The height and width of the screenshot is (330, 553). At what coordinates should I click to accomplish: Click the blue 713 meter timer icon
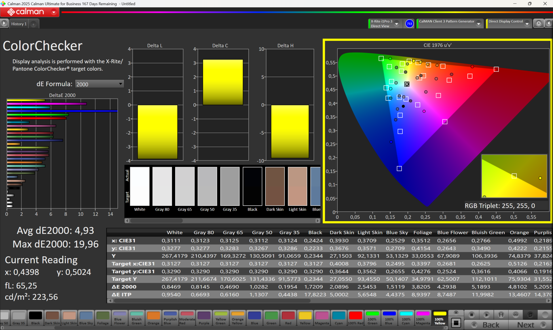tap(409, 24)
